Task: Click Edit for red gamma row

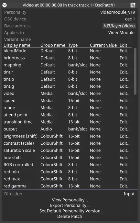Action: coord(125,186)
